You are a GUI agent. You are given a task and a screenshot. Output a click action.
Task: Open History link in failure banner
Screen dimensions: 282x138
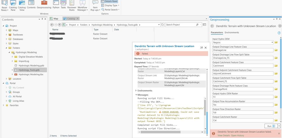(237, 135)
